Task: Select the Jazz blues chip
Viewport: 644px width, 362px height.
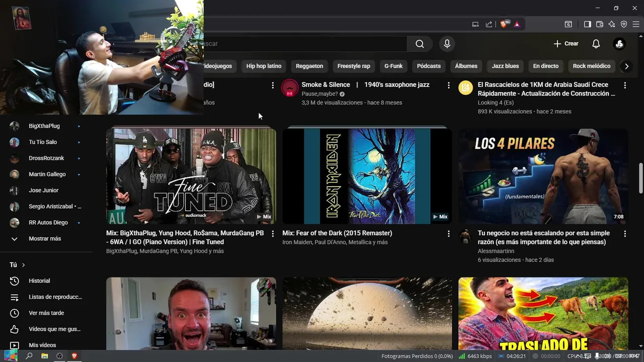Action: pos(505,66)
